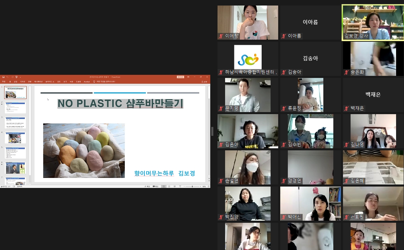The image size is (404, 250).
Task: Click the Undo arrow in quick access toolbar
Action: (x=8, y=77)
